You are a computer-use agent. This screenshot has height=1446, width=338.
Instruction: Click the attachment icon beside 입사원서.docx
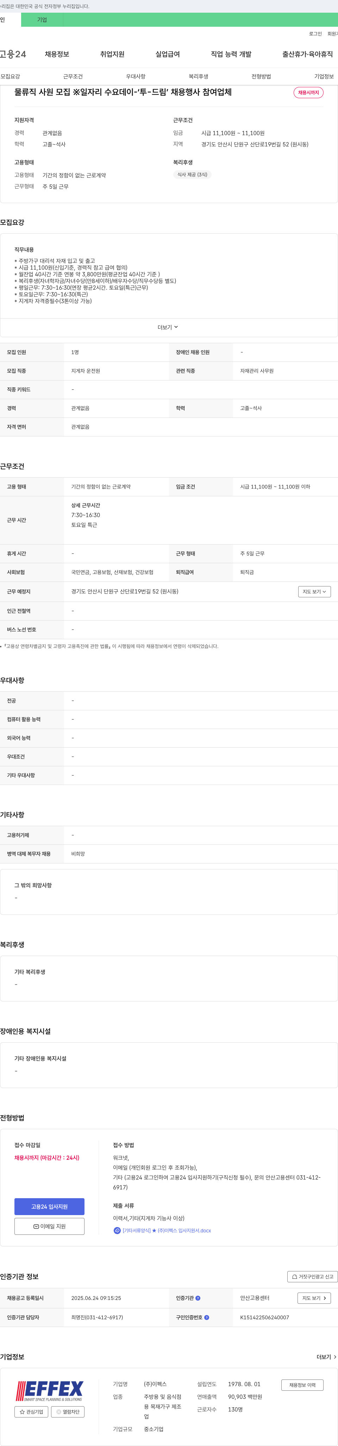point(117,1231)
